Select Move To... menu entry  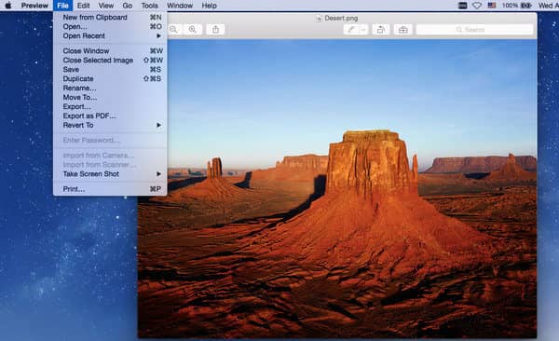point(110,97)
